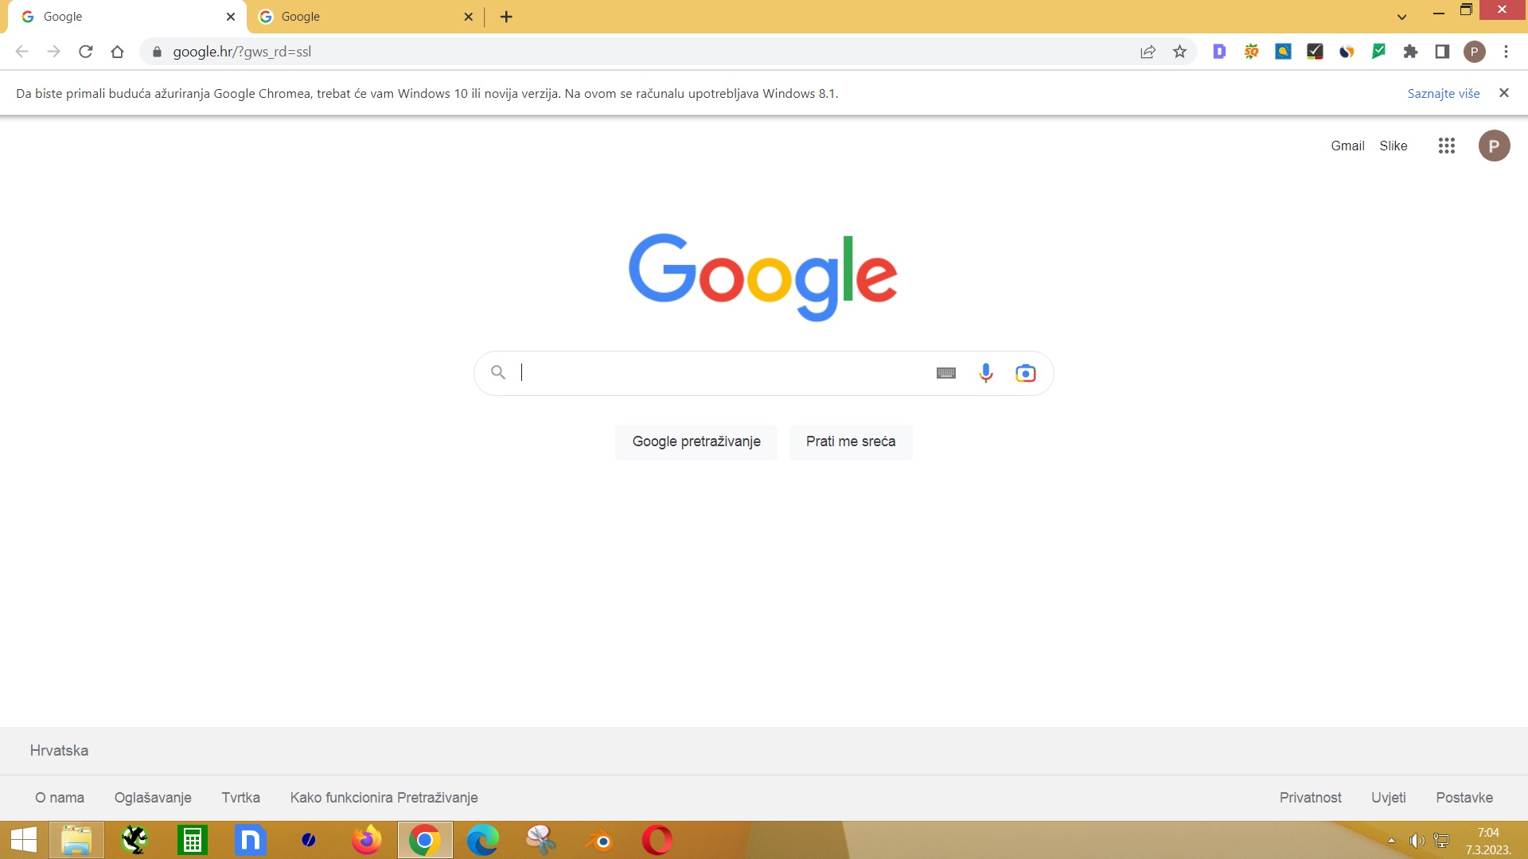Open the Uvjeti footer link
Viewport: 1528px width, 859px height.
coord(1388,798)
